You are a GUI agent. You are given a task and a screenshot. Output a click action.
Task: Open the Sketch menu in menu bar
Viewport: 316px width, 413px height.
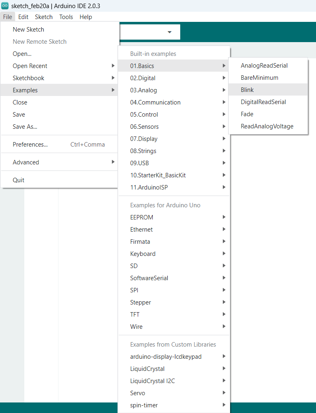point(44,17)
